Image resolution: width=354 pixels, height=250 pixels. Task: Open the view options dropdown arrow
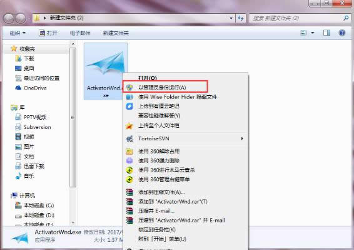(x=313, y=33)
